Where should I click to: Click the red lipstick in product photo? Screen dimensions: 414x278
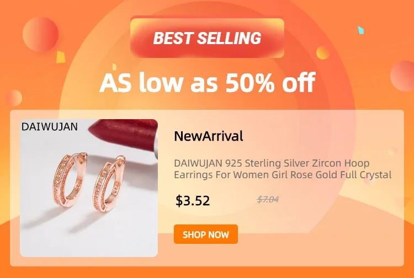point(123,135)
